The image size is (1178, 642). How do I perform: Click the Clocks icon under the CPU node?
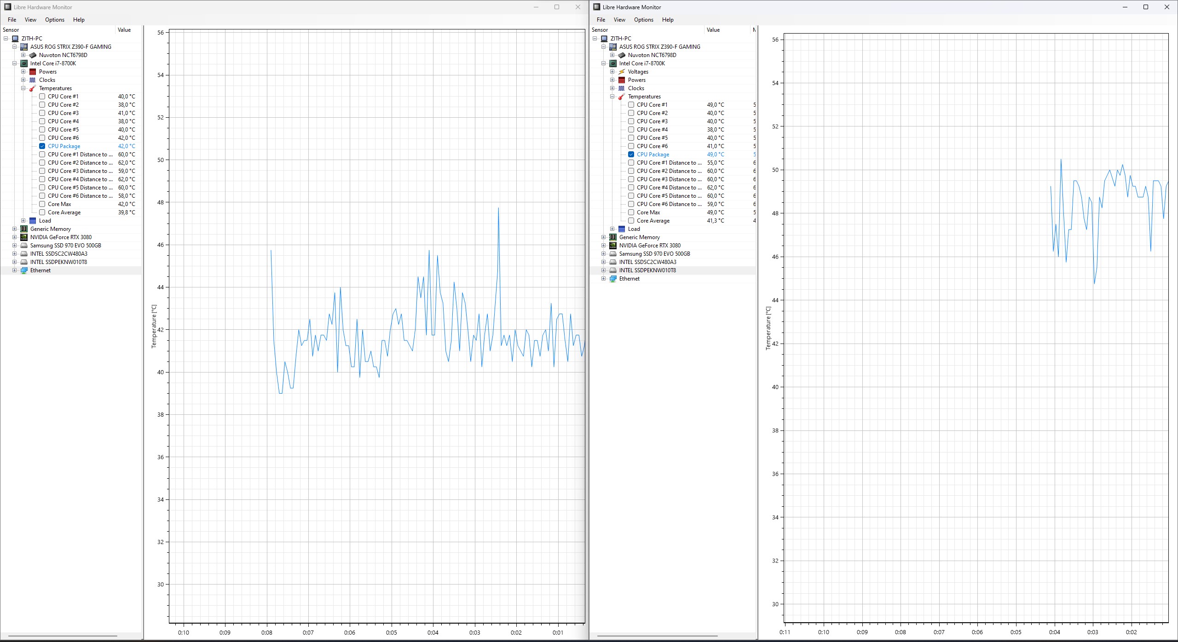coord(33,80)
